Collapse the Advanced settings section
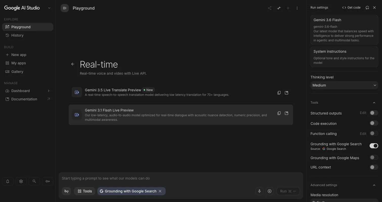Viewport: 382px width, 202px height. click(x=374, y=185)
